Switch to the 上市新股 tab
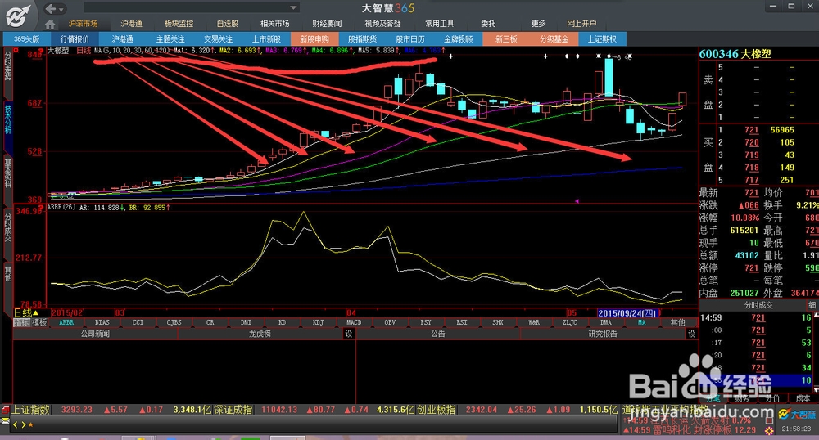819x440 pixels. 266,39
